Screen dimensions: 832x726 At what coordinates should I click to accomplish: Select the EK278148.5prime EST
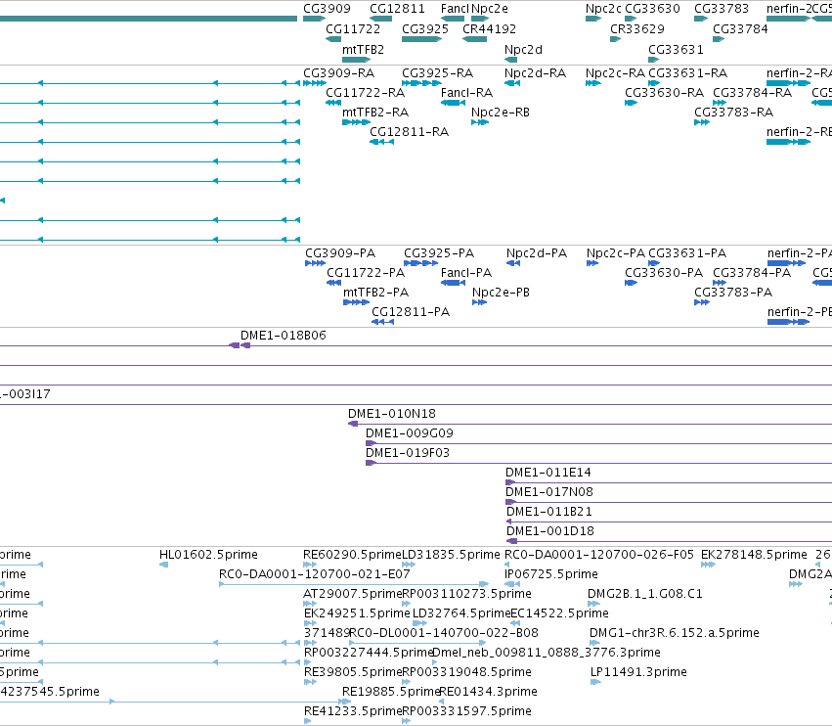(x=709, y=565)
